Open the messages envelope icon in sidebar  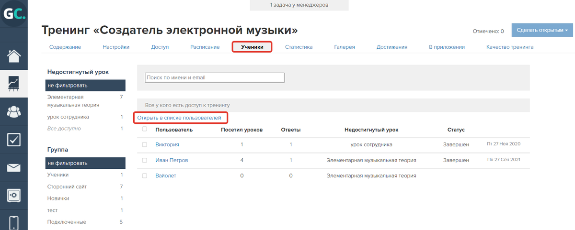[x=14, y=168]
